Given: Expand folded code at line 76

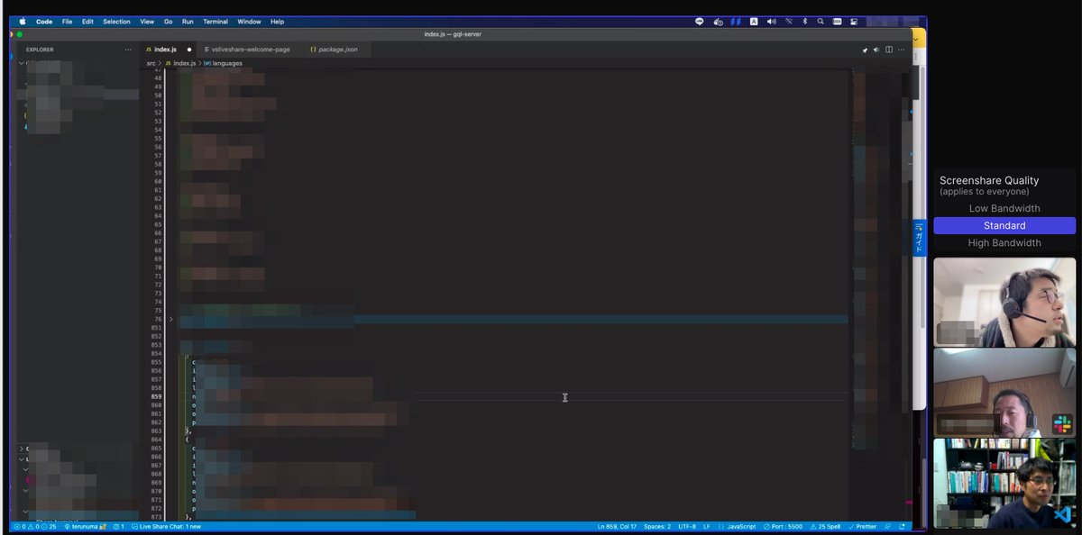Looking at the screenshot, I should click(170, 319).
